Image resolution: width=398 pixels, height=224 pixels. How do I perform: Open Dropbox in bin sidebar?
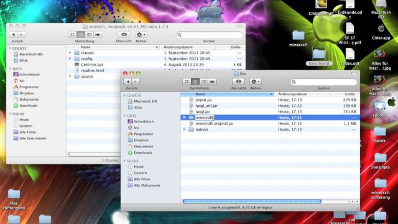coord(141,140)
